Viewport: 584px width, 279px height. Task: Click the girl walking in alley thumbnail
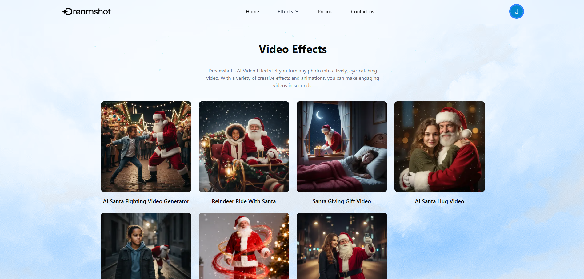(146, 246)
